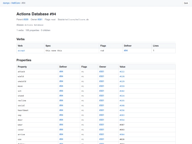Open value #182 of sit property
192x144 pixels.
(x=122, y=91)
